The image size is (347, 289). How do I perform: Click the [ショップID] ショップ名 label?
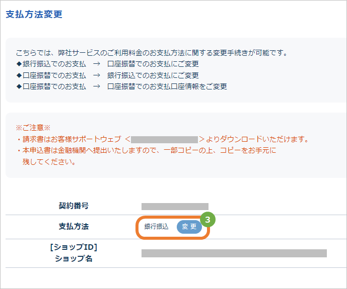coord(74,253)
